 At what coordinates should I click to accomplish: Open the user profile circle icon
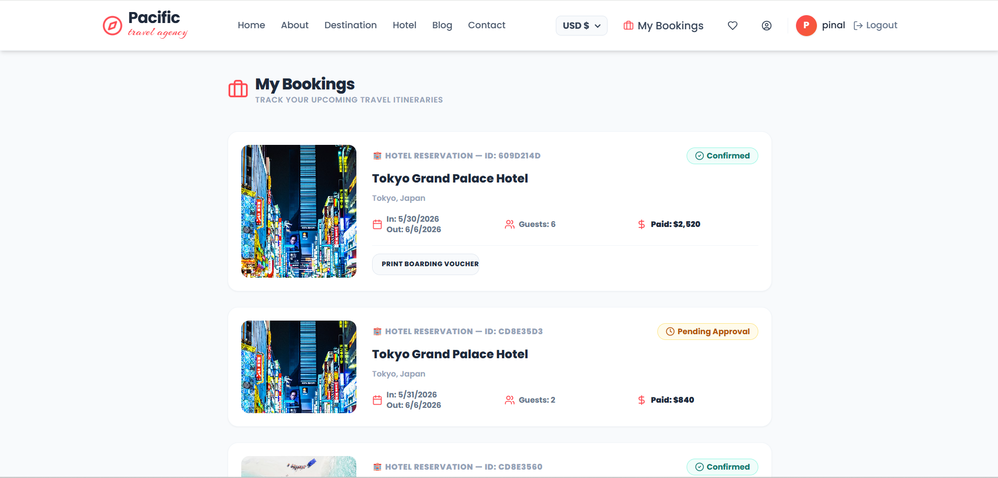coord(767,26)
